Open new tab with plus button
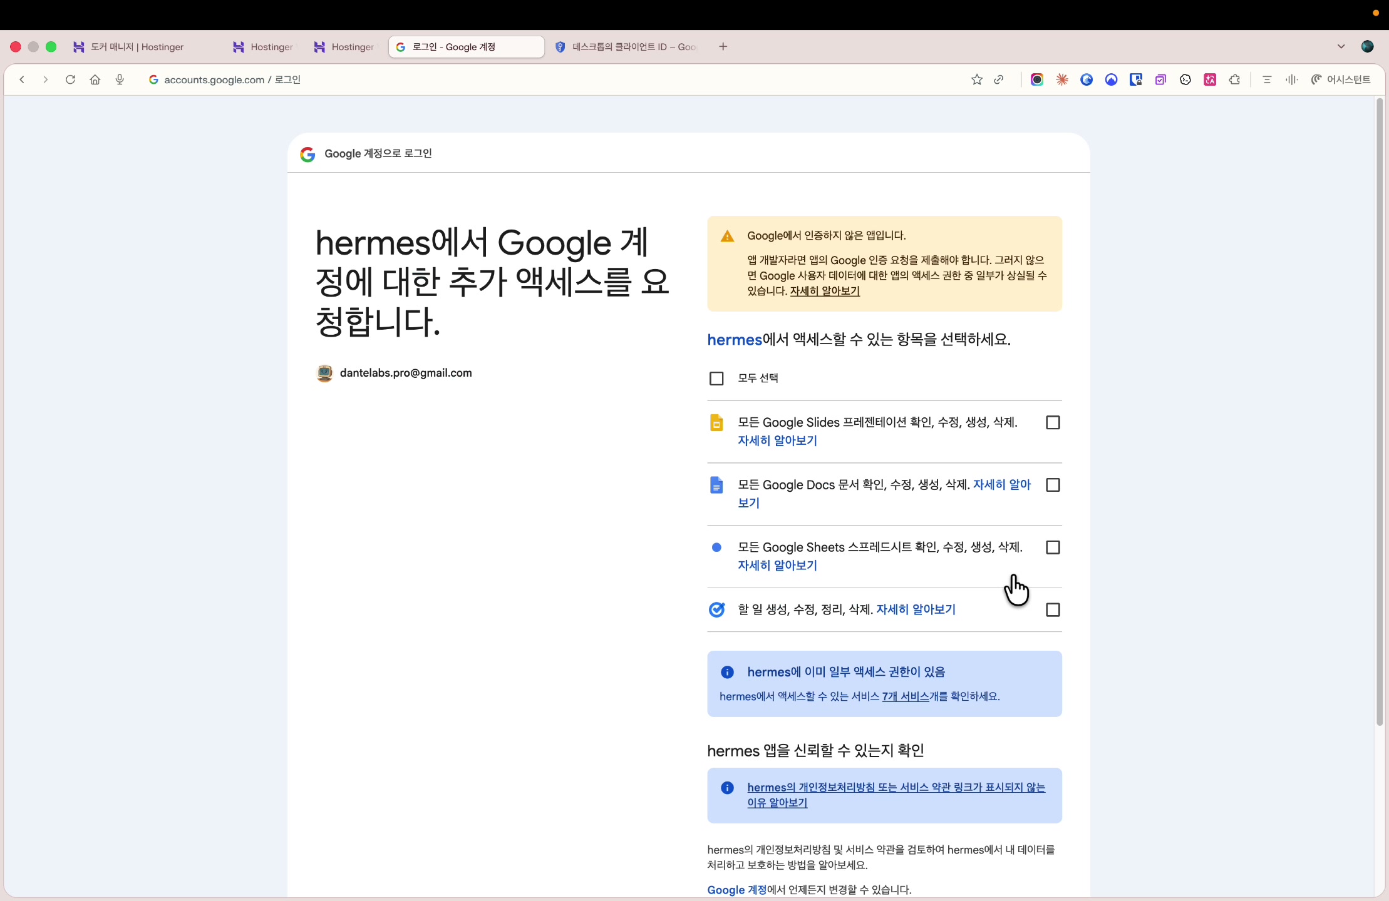Image resolution: width=1389 pixels, height=901 pixels. pos(723,46)
